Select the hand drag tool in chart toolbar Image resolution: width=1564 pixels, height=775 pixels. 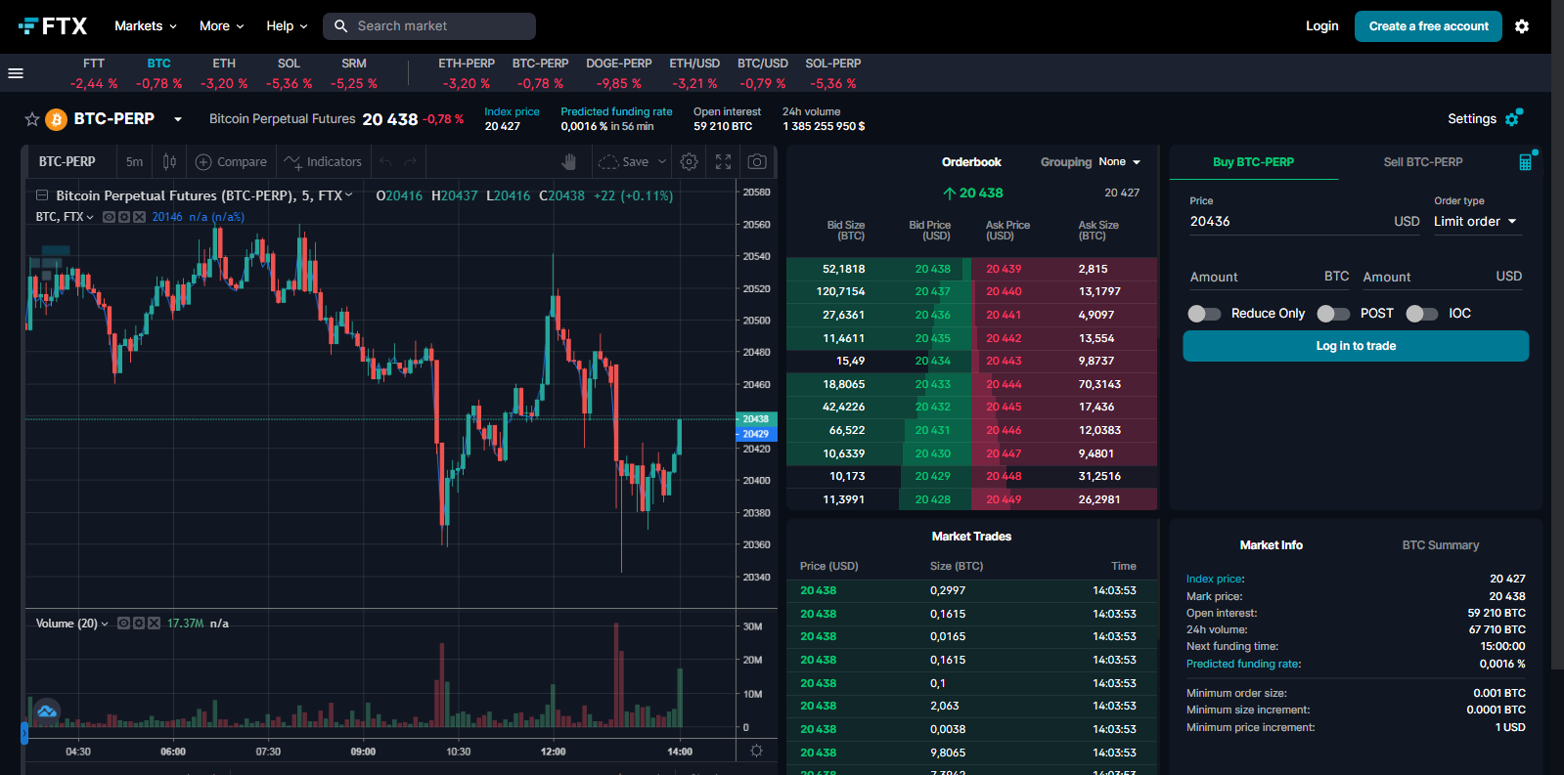569,161
